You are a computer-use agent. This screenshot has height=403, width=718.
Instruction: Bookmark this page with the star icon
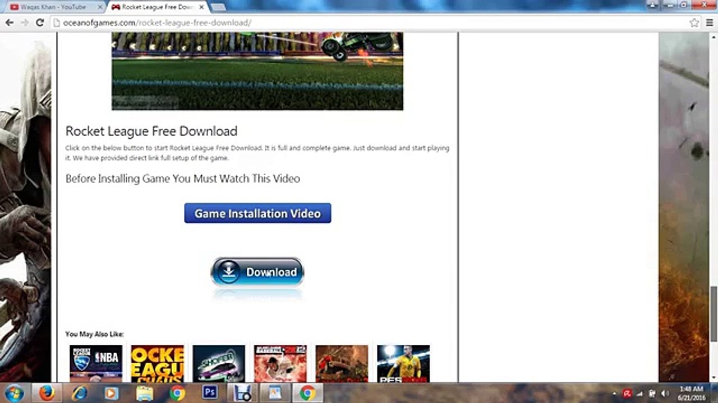click(x=694, y=23)
